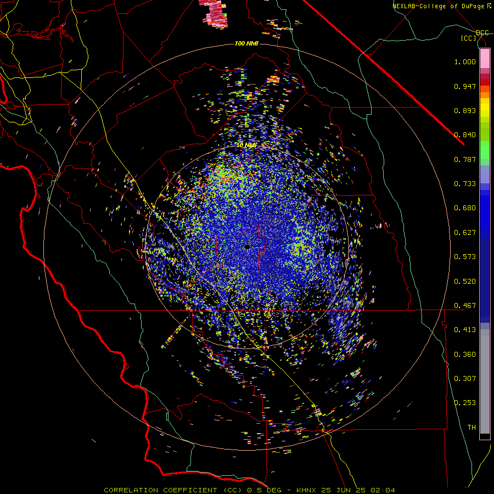
Task: Click the 0.5 DEG elevation text
Action: 263,490
